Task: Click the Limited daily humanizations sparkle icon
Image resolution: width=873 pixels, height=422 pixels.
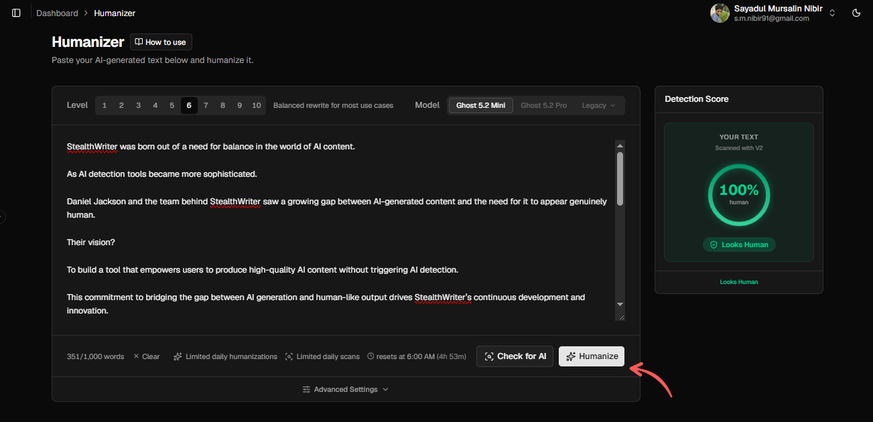Action: coord(178,356)
